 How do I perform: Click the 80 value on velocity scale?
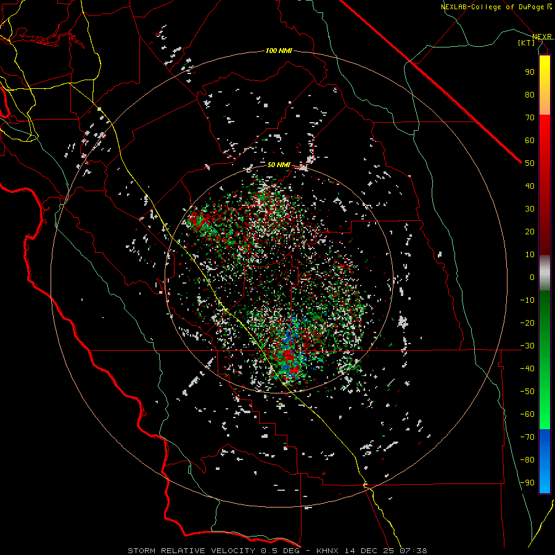[x=530, y=95]
